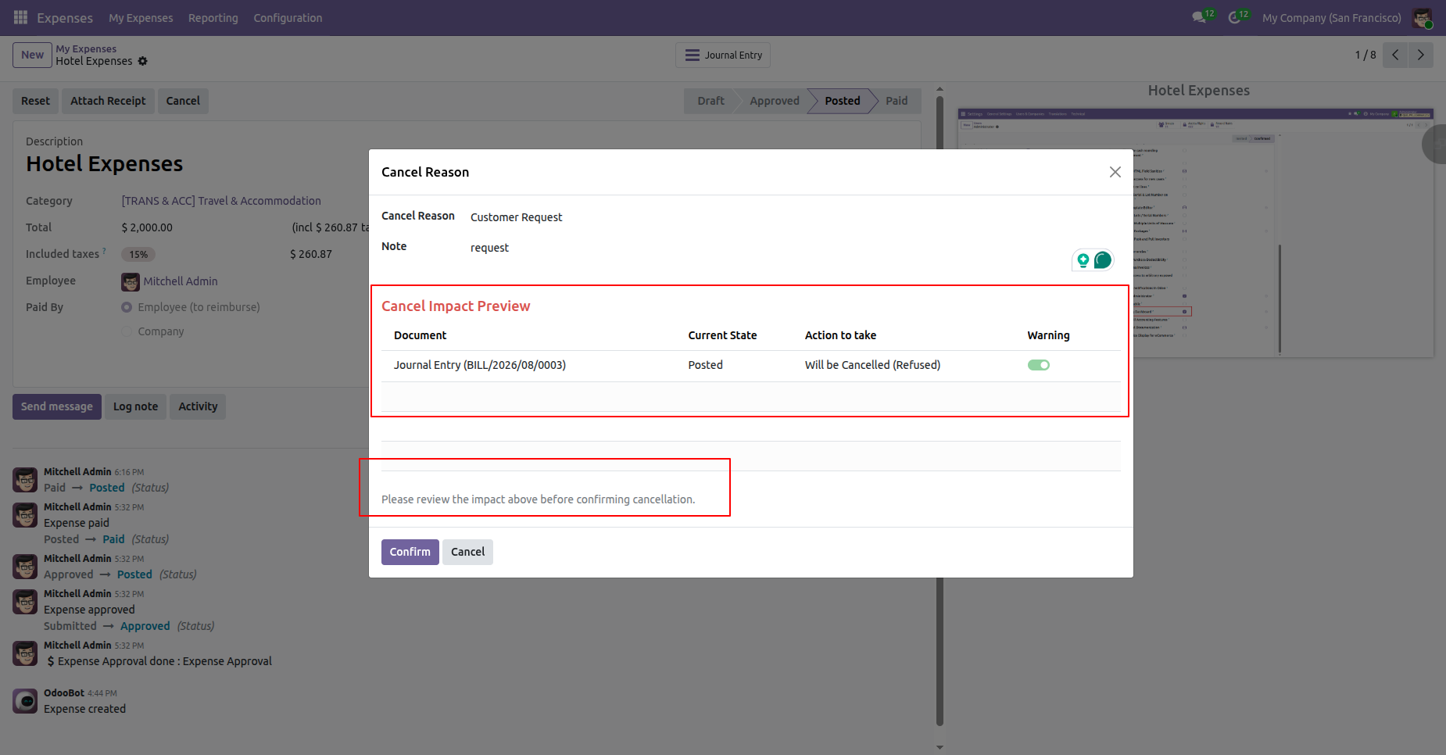Open the company switcher My Company (San Francisco)
The width and height of the screenshot is (1446, 755).
click(1331, 18)
